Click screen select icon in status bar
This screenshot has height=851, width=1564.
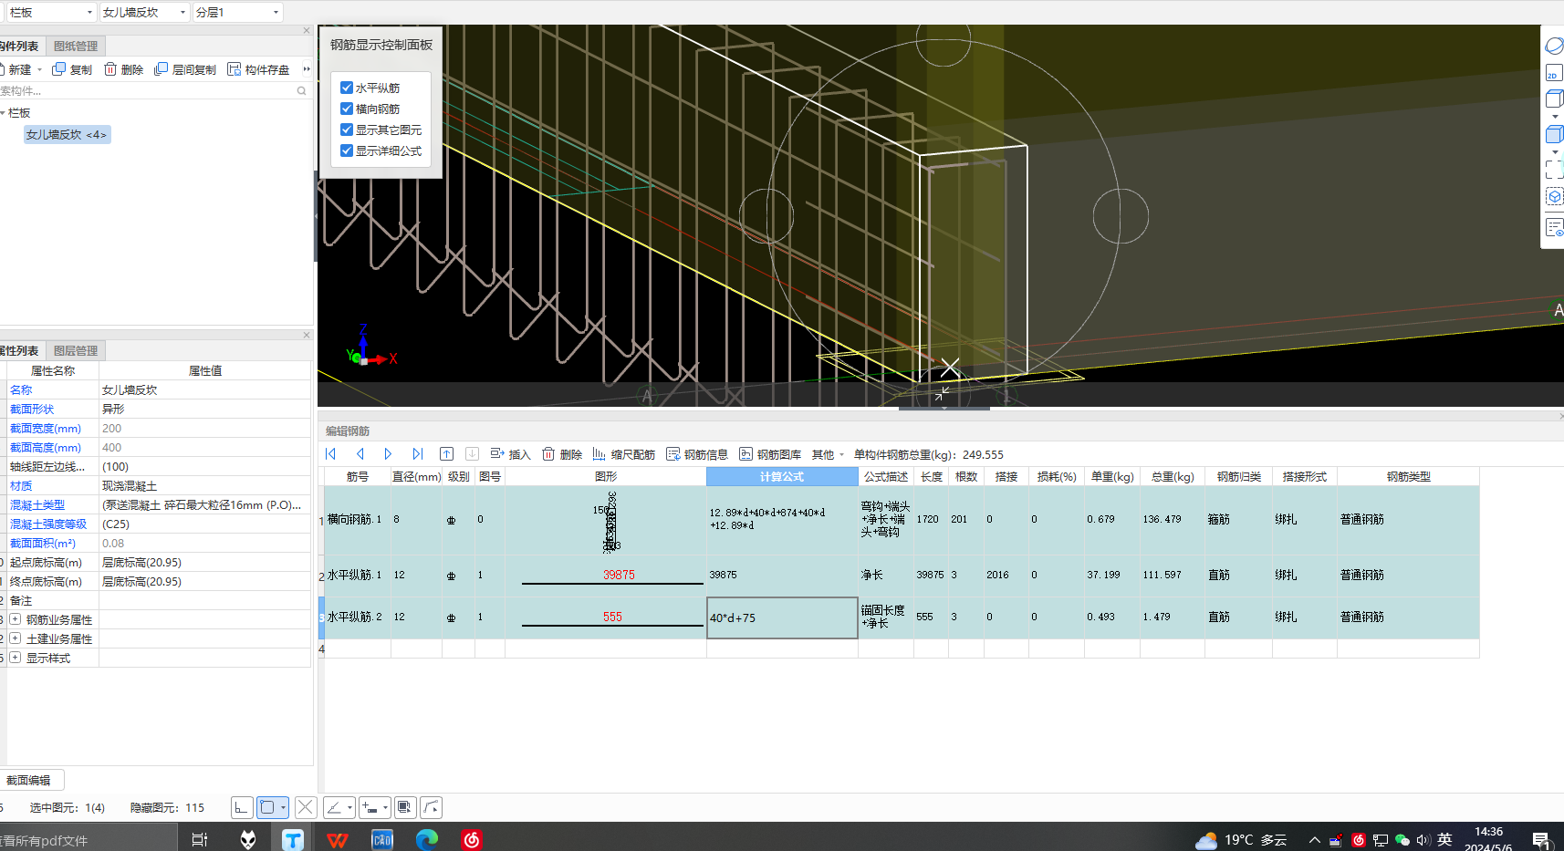[405, 807]
